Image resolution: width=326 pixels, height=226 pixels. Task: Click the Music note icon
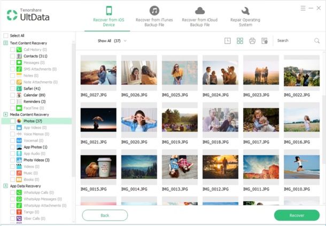pyautogui.click(x=19, y=173)
